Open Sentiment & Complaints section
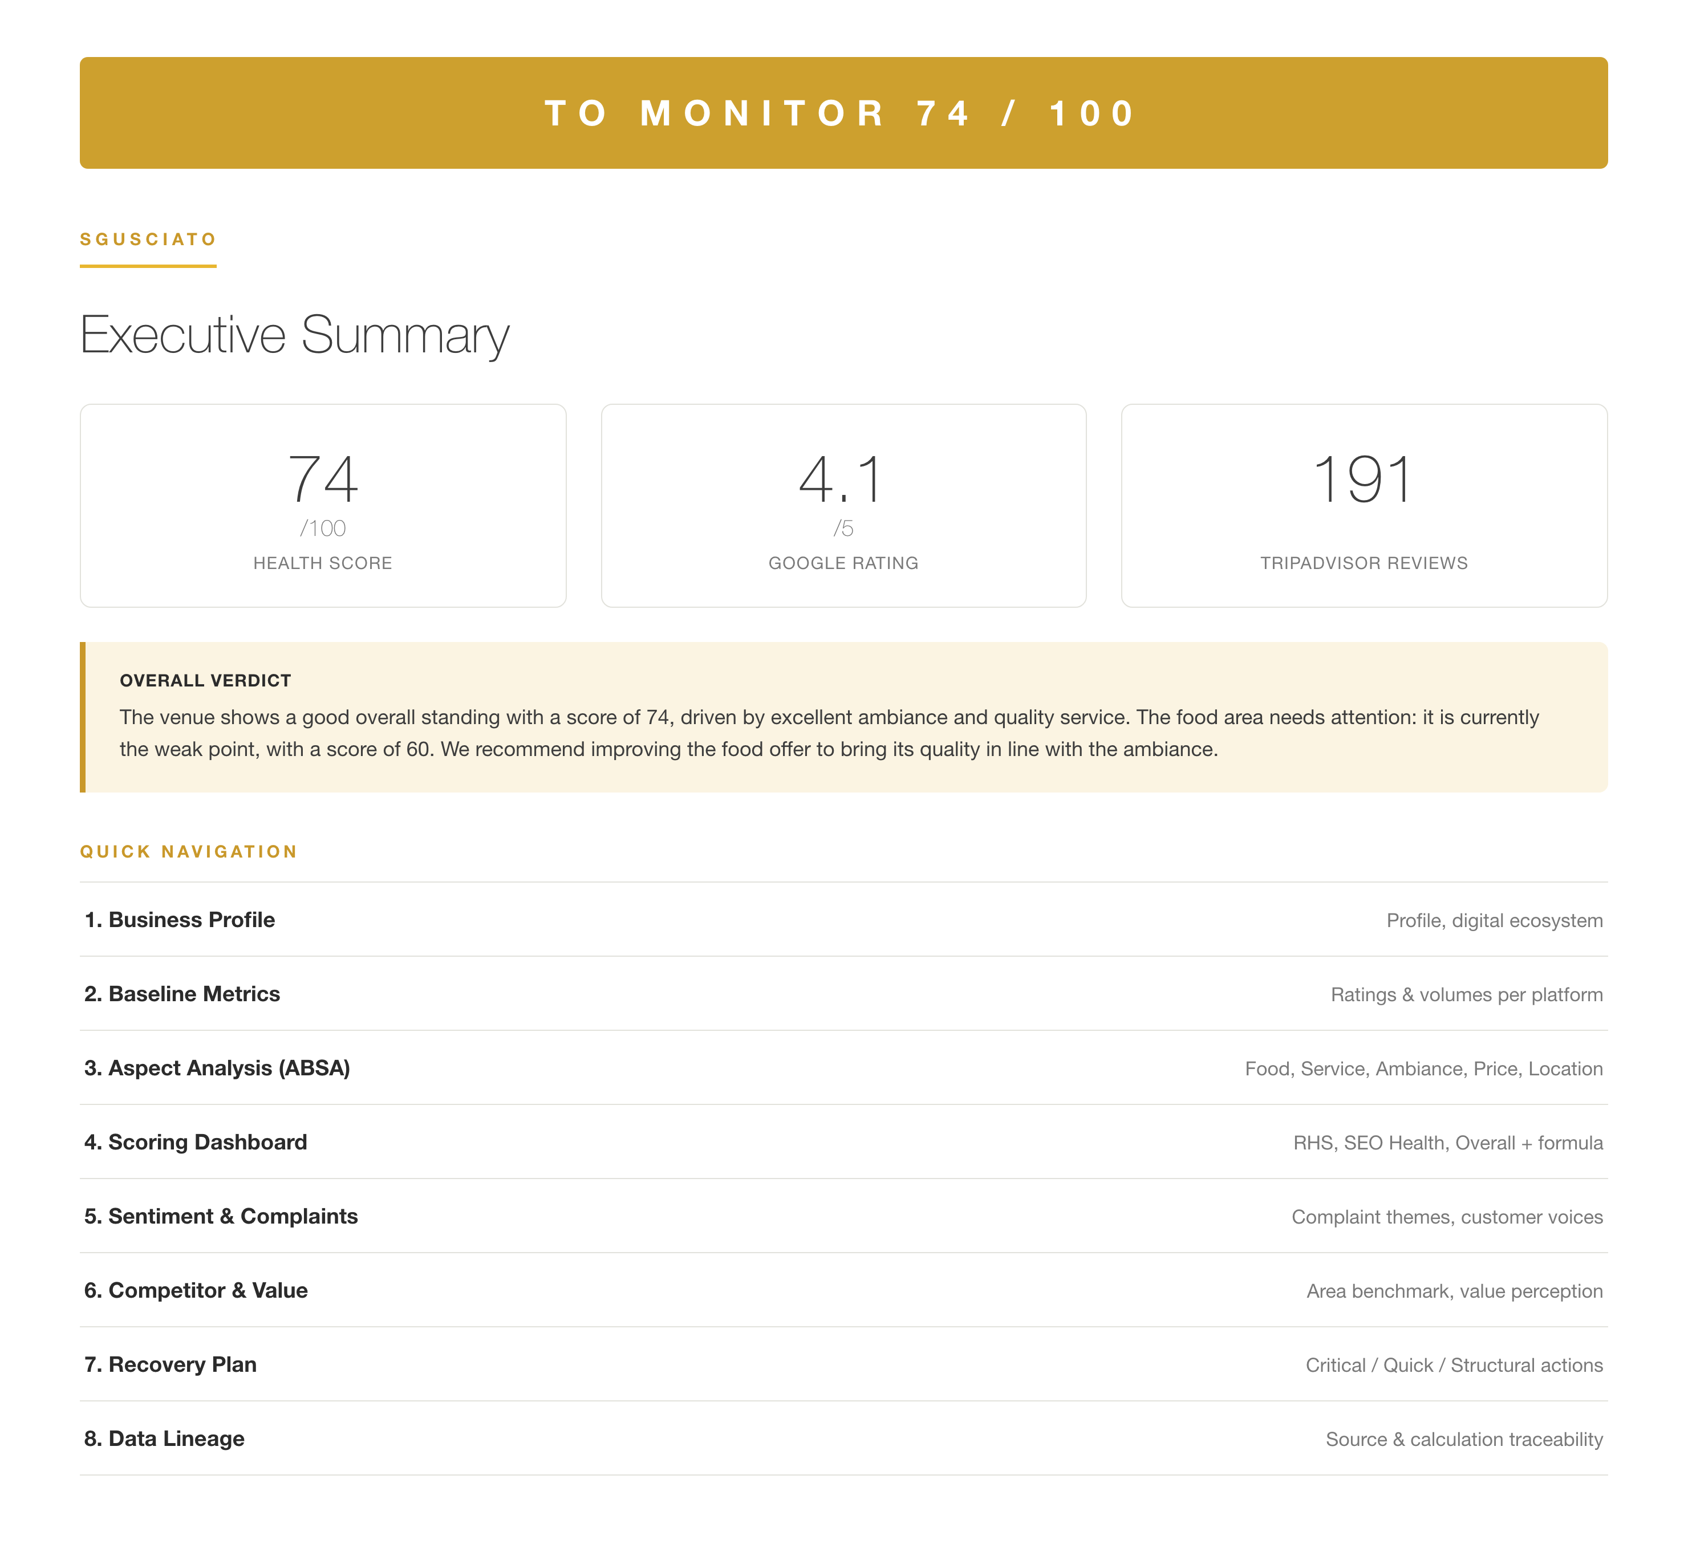Screen dimensions: 1688x1544 click(x=843, y=1216)
